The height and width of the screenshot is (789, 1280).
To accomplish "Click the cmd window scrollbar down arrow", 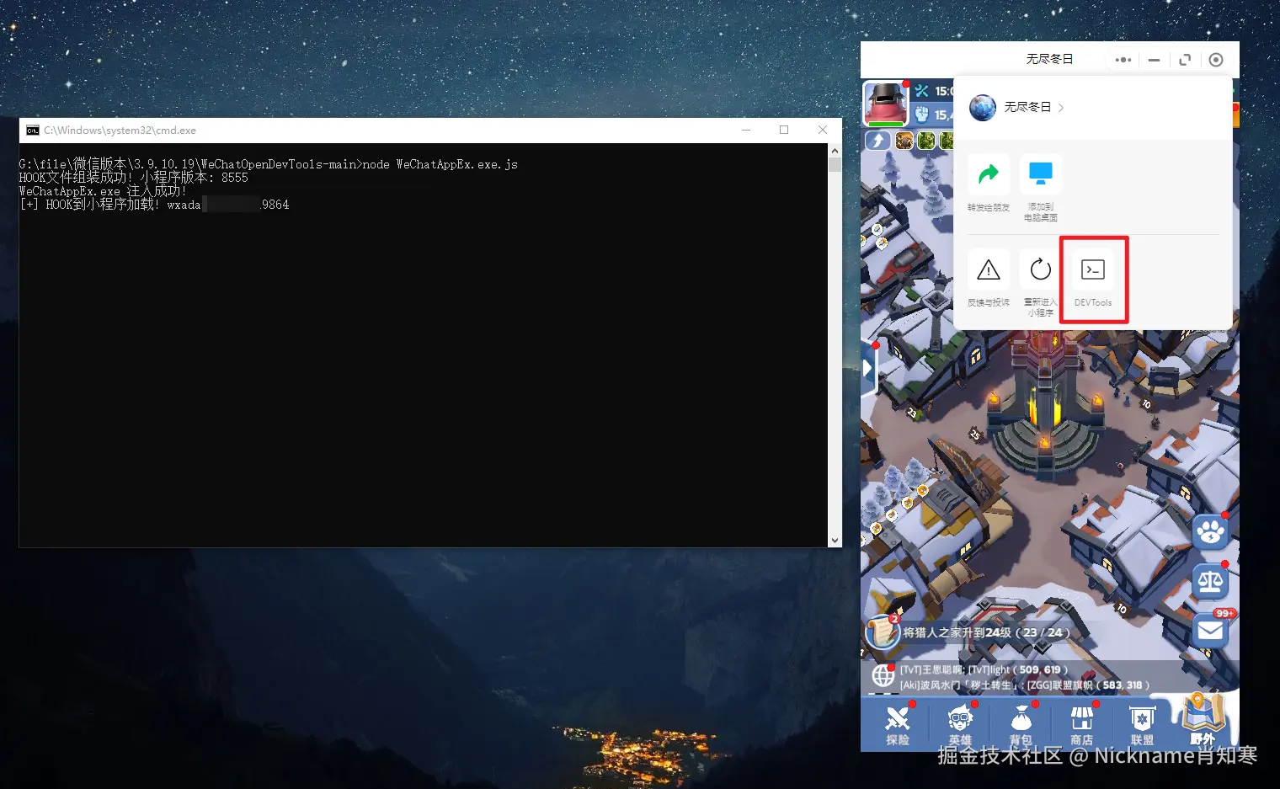I will 835,541.
